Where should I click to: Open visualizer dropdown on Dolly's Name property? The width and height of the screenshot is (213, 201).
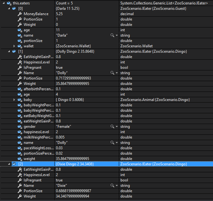(117, 73)
